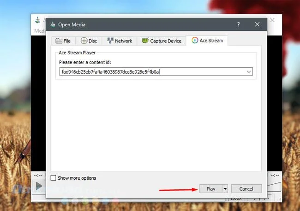Click the player window's cone logo icon
The height and width of the screenshot is (211, 300).
tap(38, 20)
